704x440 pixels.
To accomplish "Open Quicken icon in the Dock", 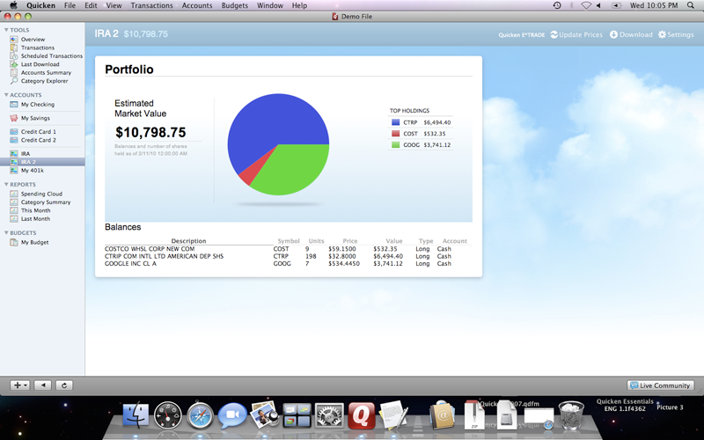I will 362,415.
